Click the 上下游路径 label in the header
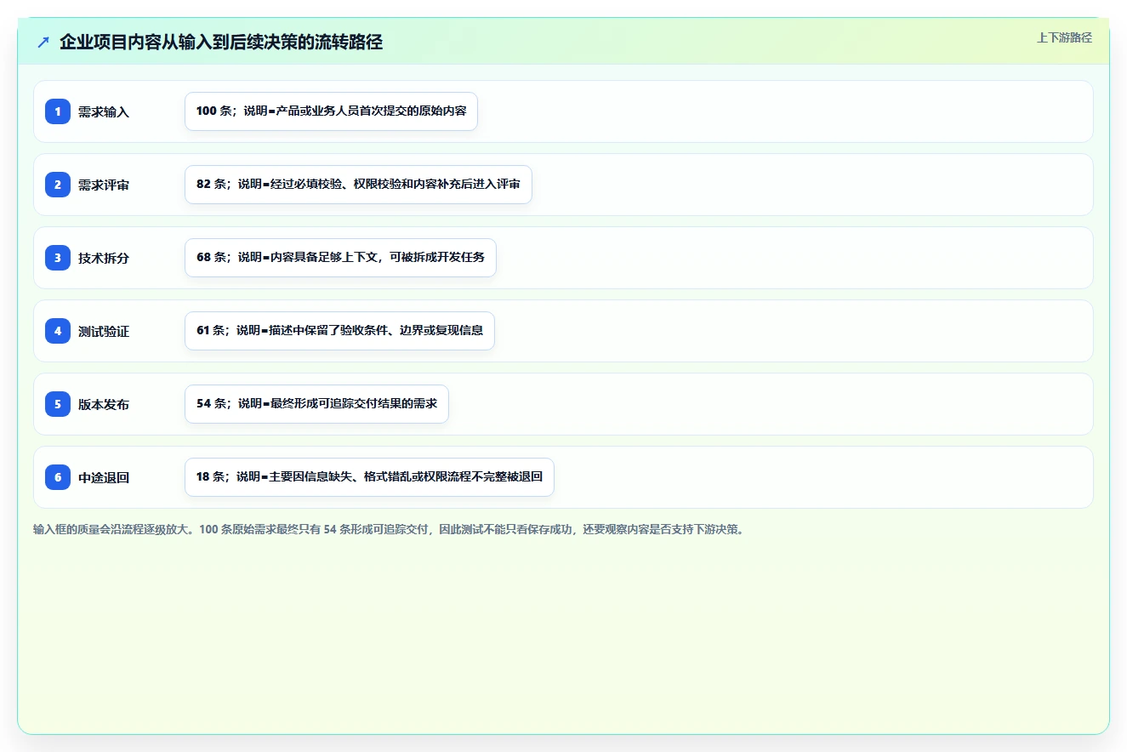The width and height of the screenshot is (1127, 752). [1064, 37]
